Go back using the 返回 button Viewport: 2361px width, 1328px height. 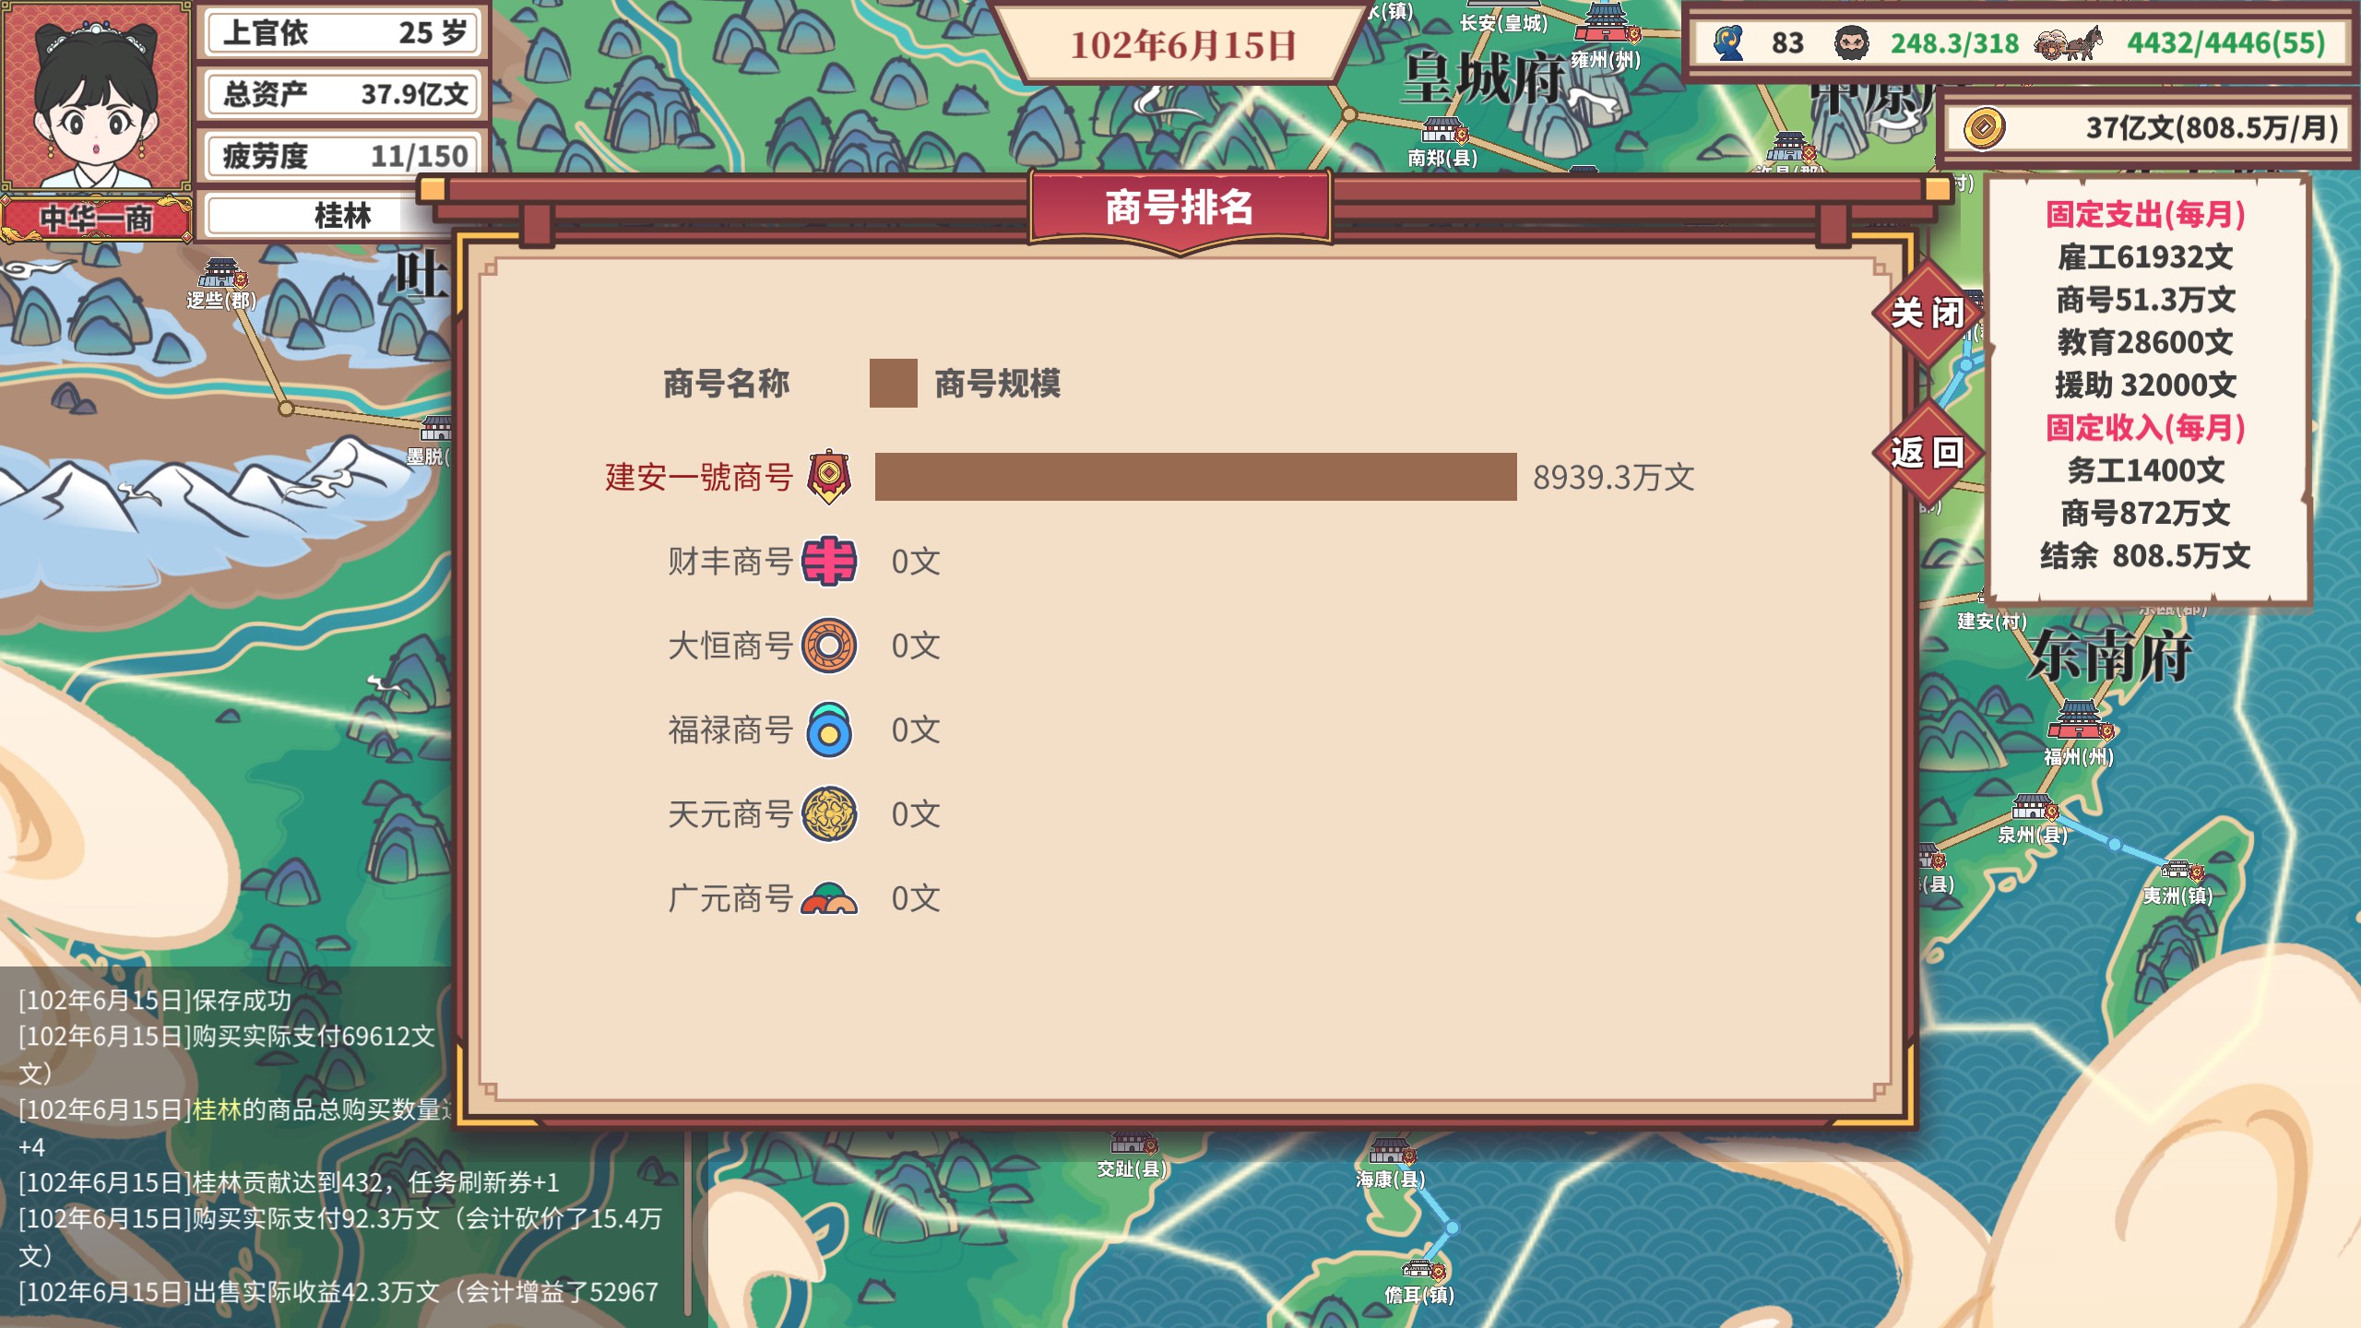point(1928,453)
